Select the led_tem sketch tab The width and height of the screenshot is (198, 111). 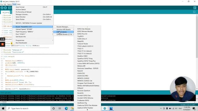(x=5, y=12)
